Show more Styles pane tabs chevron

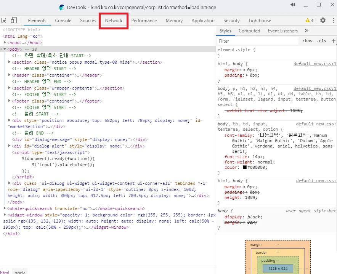coord(307,30)
